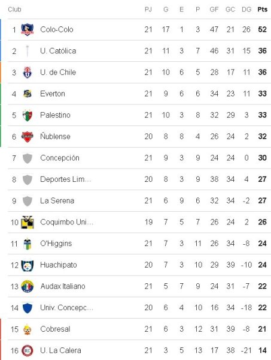Image resolution: width=271 pixels, height=360 pixels.
Task: Click the gray Concepción placeholder shield
Action: [28, 158]
